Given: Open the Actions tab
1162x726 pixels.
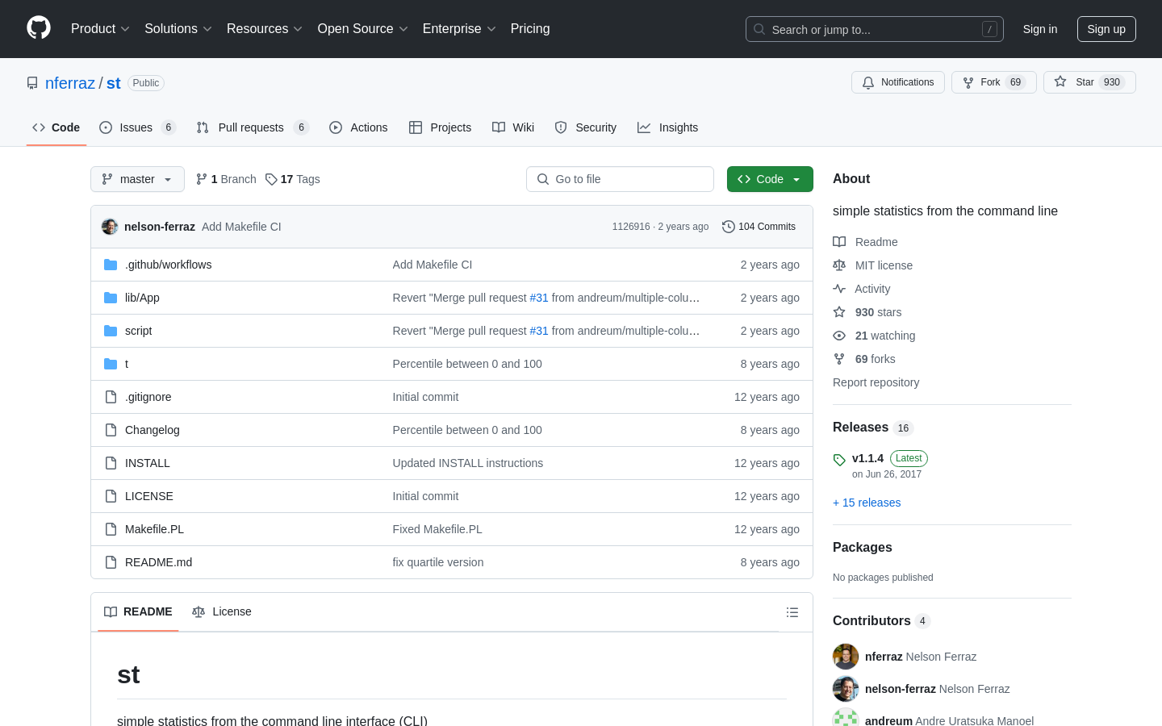Looking at the screenshot, I should 358,127.
